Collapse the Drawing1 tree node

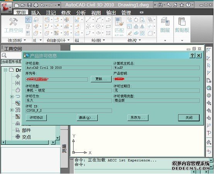coord(5,70)
